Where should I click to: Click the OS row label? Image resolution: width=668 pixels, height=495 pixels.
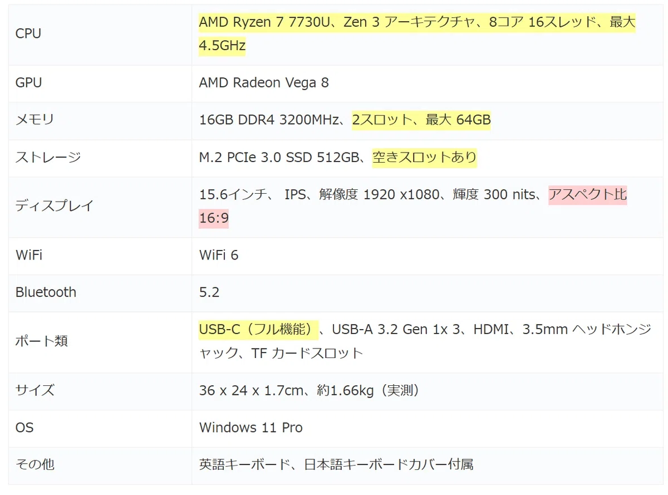pyautogui.click(x=24, y=428)
